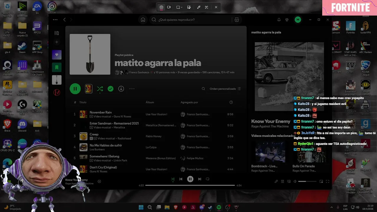Click playlist preview cover next to pause
377x212 pixels.
coord(89,89)
